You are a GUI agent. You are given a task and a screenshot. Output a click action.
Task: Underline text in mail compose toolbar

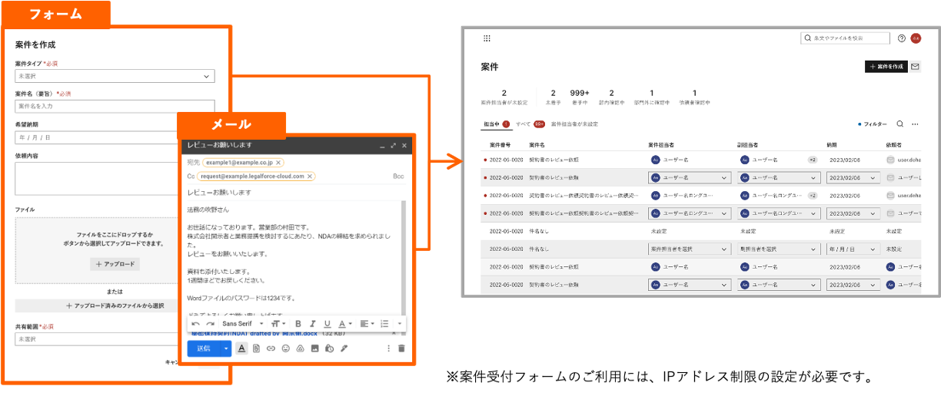click(327, 324)
